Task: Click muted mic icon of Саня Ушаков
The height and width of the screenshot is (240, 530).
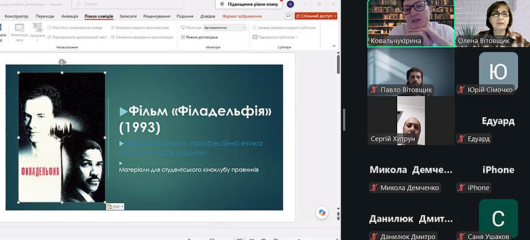Action: click(461, 237)
